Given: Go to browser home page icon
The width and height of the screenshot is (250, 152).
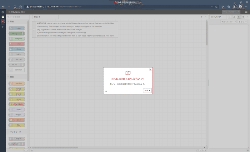Looking at the screenshot, I should click(21, 7).
